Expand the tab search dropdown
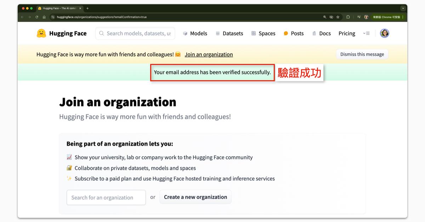The image size is (425, 222). tap(403, 8)
